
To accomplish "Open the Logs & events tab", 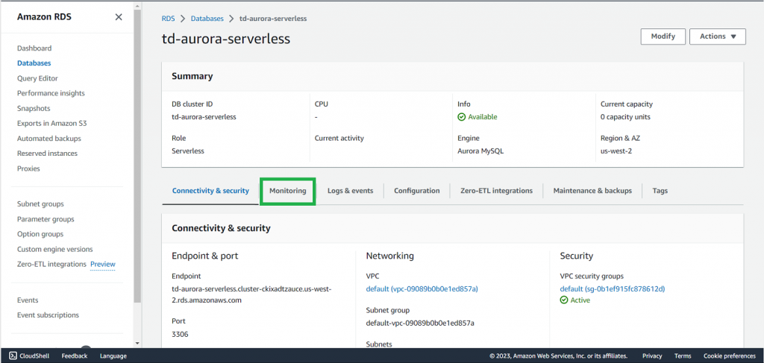I will (x=350, y=191).
